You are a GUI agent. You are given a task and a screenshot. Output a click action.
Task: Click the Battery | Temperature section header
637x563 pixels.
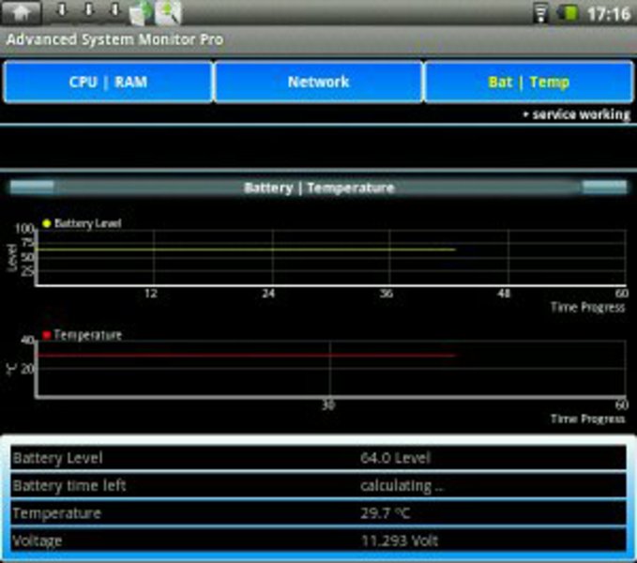point(318,188)
